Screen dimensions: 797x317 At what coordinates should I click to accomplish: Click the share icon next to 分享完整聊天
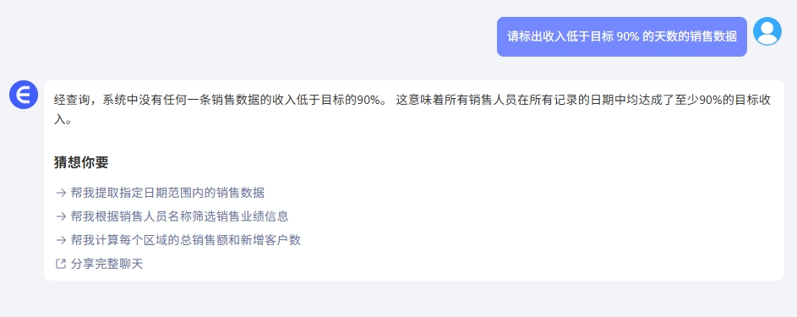[61, 264]
